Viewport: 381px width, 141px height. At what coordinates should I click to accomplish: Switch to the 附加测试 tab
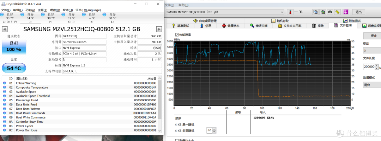tap(352, 21)
